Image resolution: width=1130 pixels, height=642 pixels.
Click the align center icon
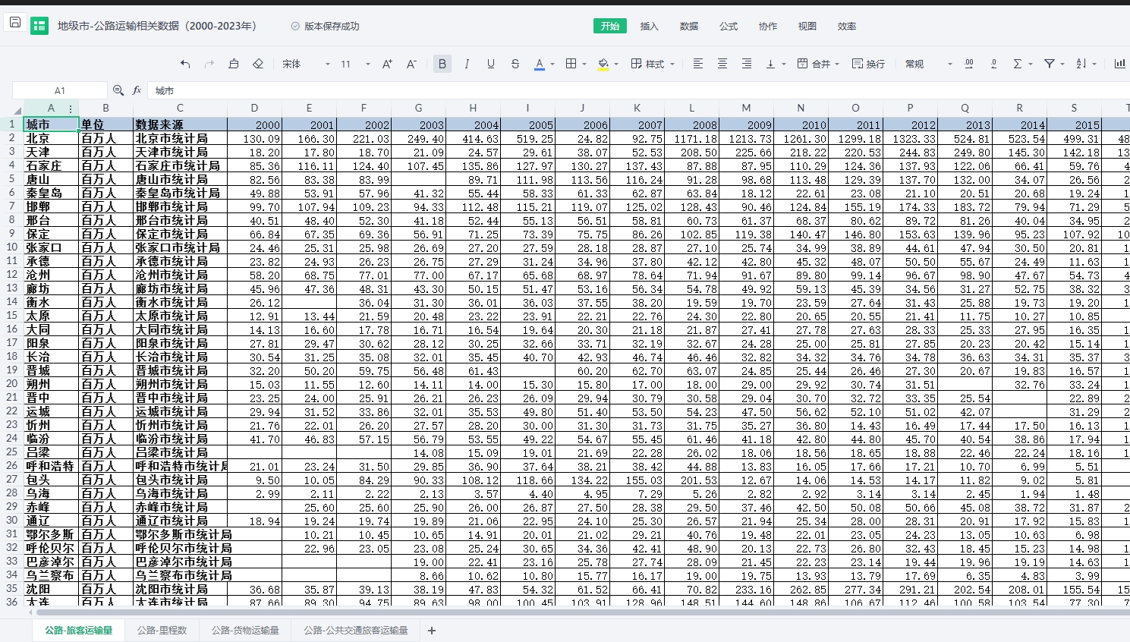(x=722, y=64)
